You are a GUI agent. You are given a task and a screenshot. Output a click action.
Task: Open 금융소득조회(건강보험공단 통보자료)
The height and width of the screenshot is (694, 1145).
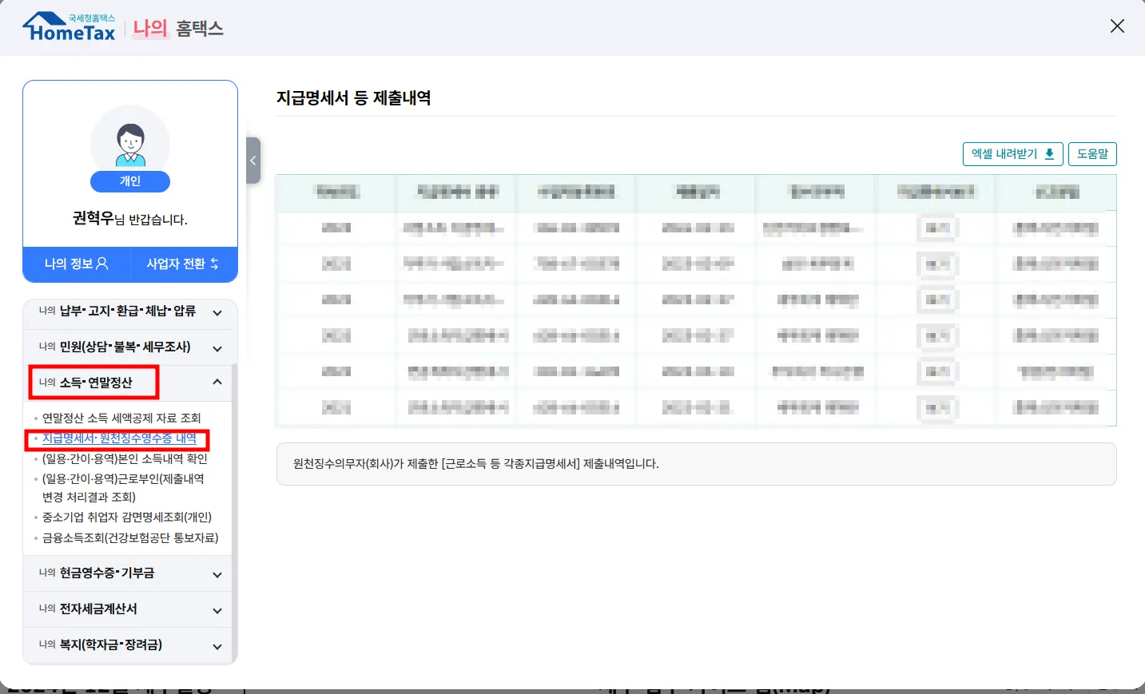point(130,537)
